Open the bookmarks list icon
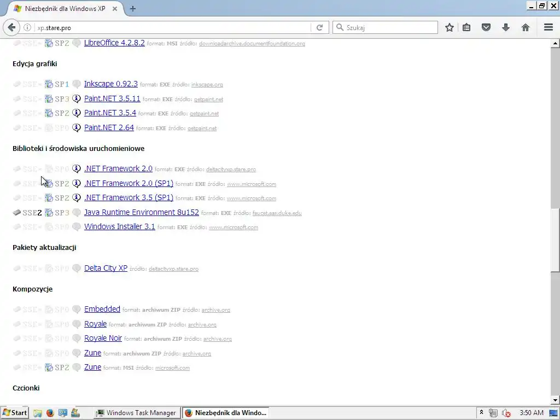The height and width of the screenshot is (420, 560). coord(466,27)
